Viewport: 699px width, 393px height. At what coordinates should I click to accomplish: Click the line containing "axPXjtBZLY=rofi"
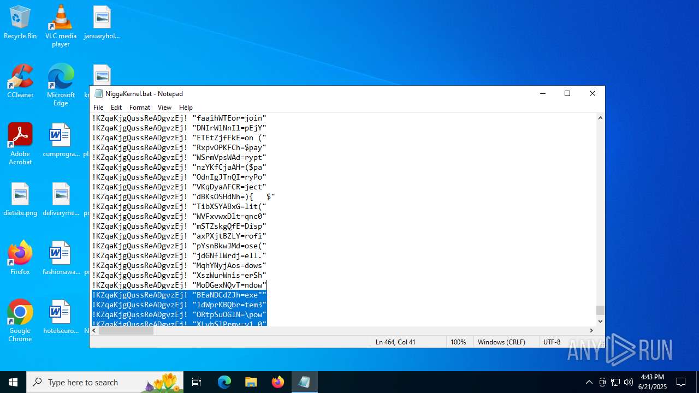point(179,236)
